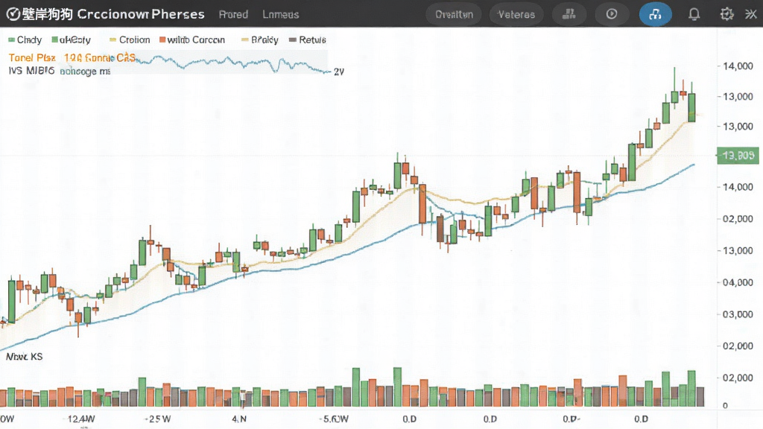The height and width of the screenshot is (429, 763).
Task: Toggle the uHeofy legend entry
Action: point(71,40)
